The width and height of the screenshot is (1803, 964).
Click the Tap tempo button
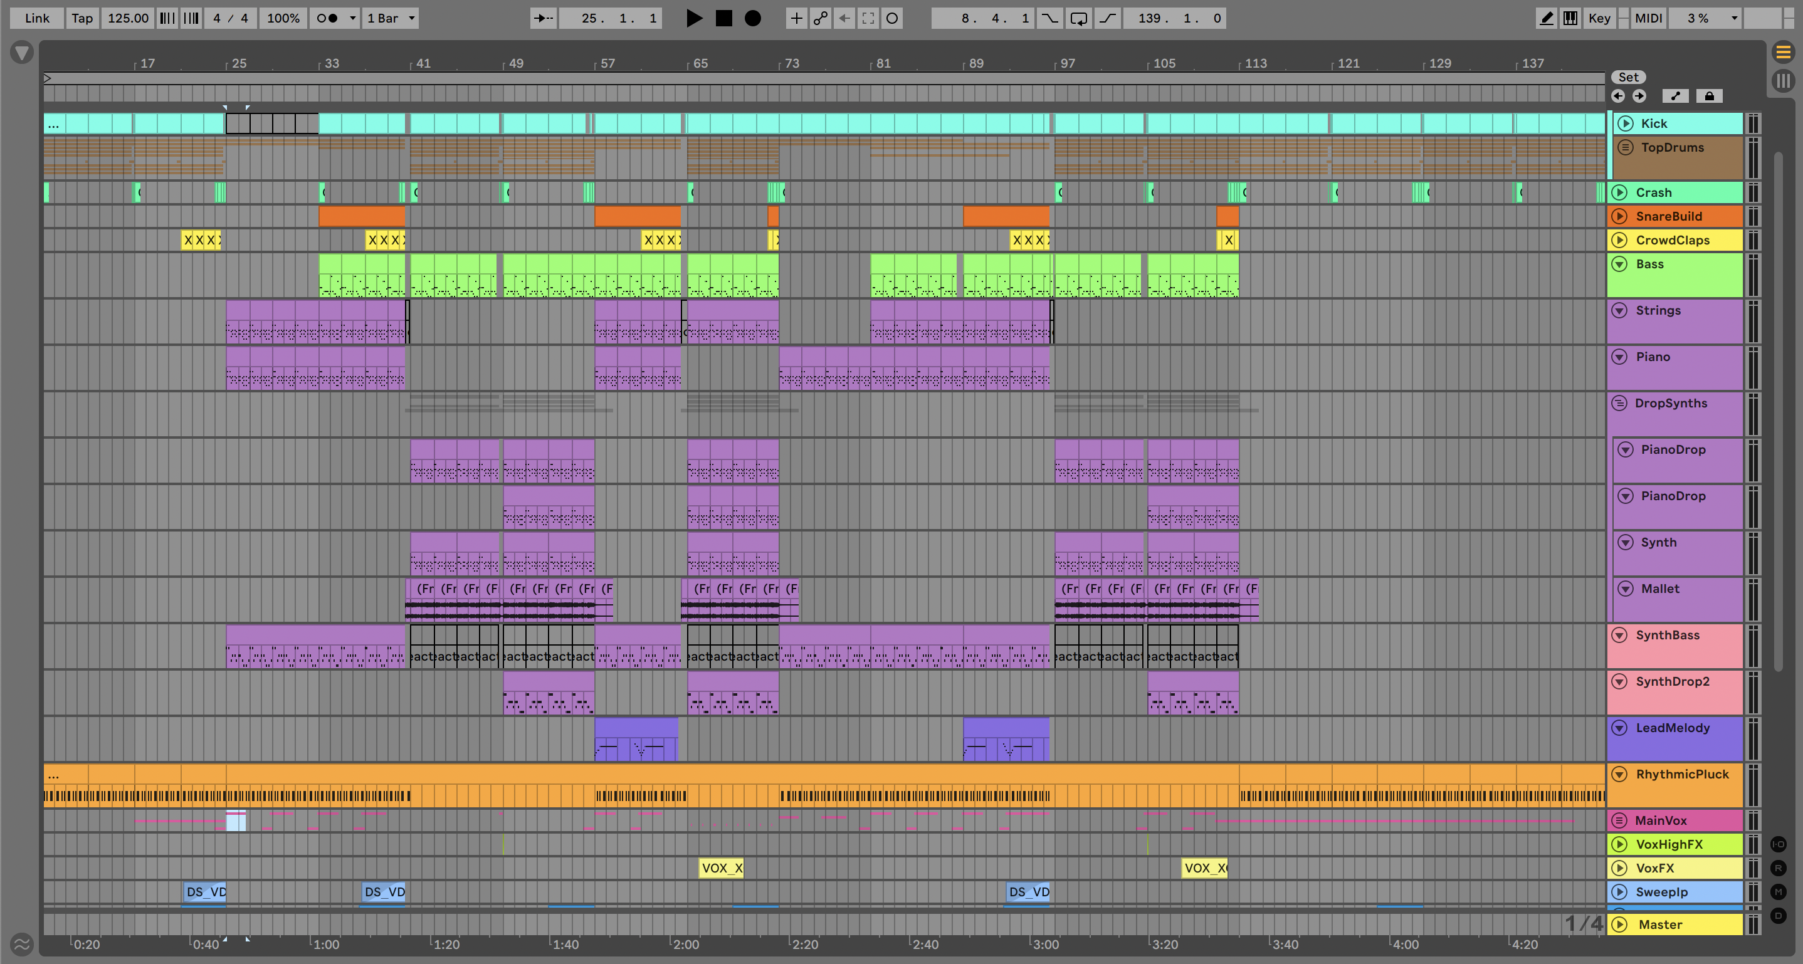pyautogui.click(x=82, y=18)
